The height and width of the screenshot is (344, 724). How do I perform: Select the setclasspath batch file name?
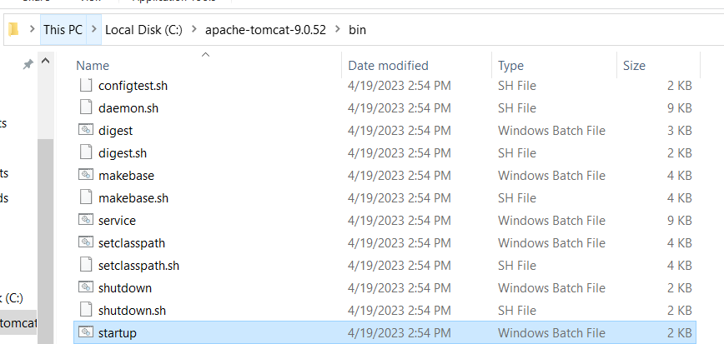tap(132, 243)
